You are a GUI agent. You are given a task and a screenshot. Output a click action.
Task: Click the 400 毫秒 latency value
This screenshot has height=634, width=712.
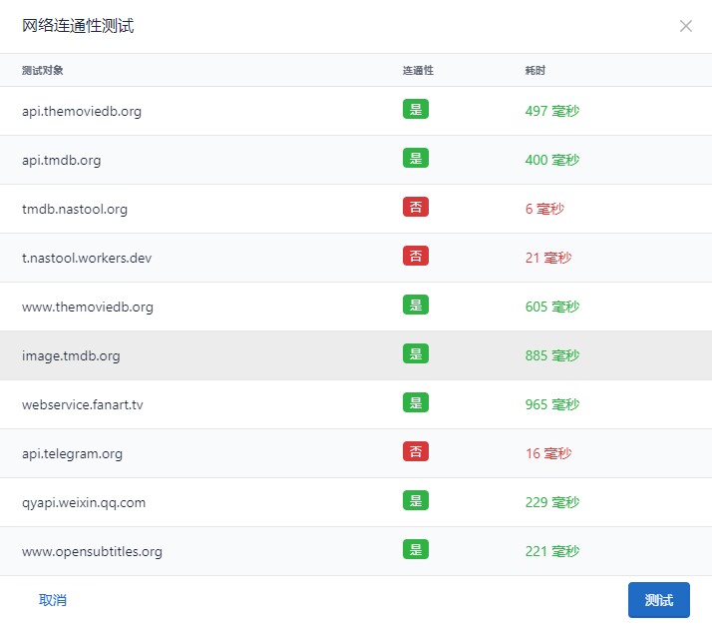click(x=552, y=160)
